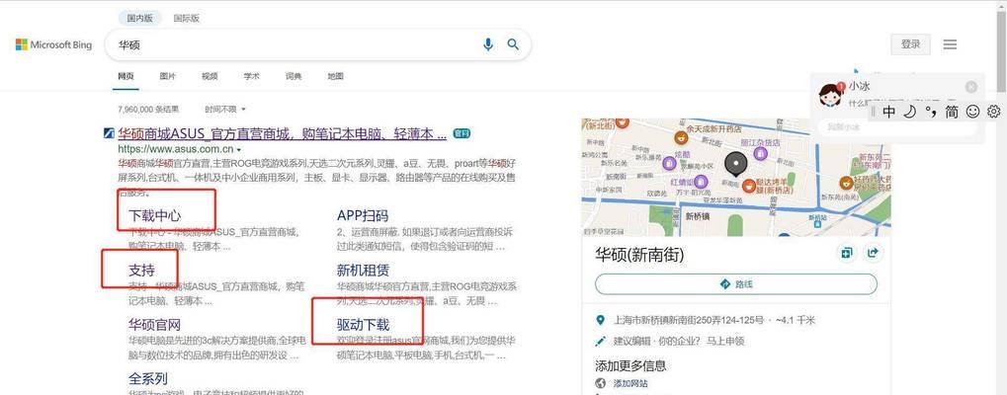
Task: Click the black location pin on map
Action: 736,164
